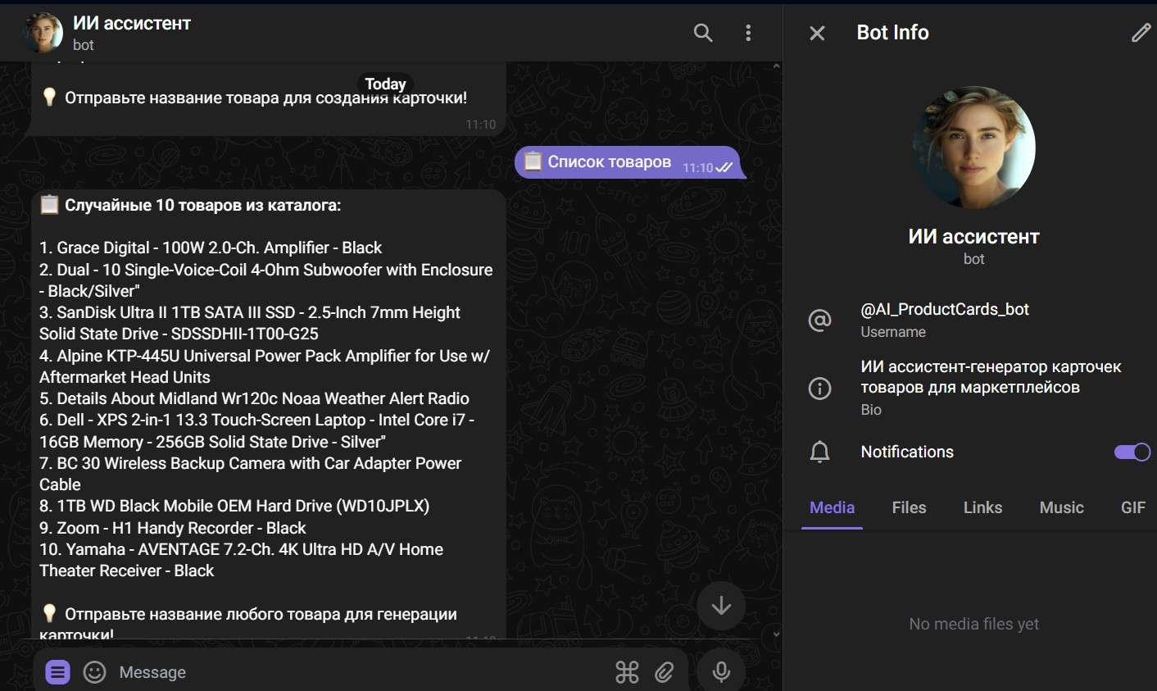Switch to the Links tab

click(x=982, y=507)
